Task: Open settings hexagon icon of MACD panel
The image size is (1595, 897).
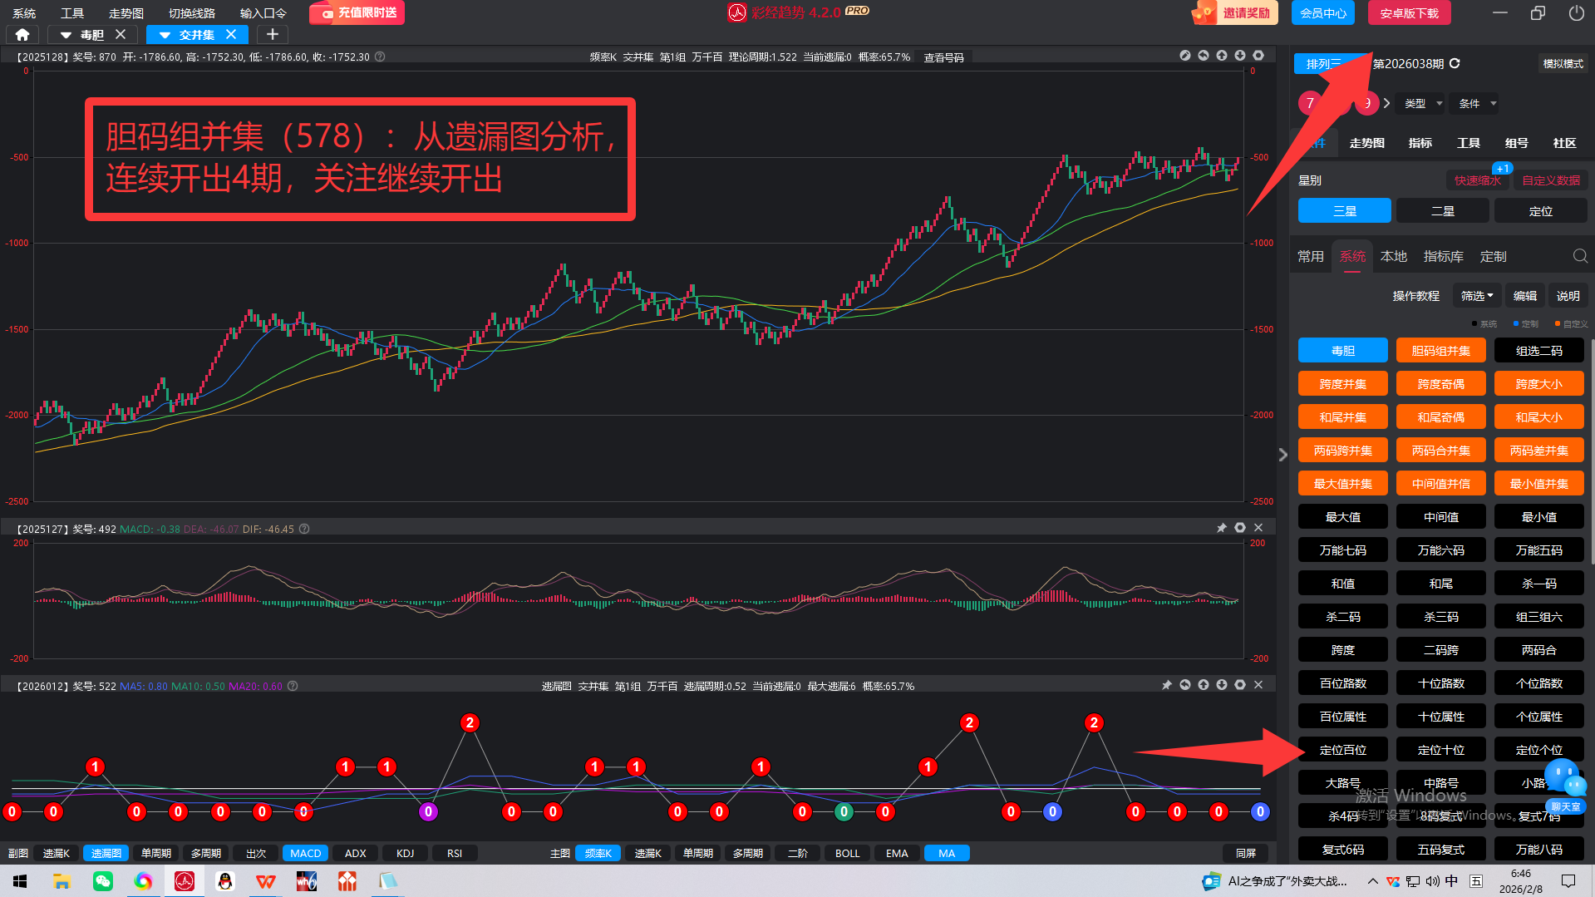Action: [1239, 528]
